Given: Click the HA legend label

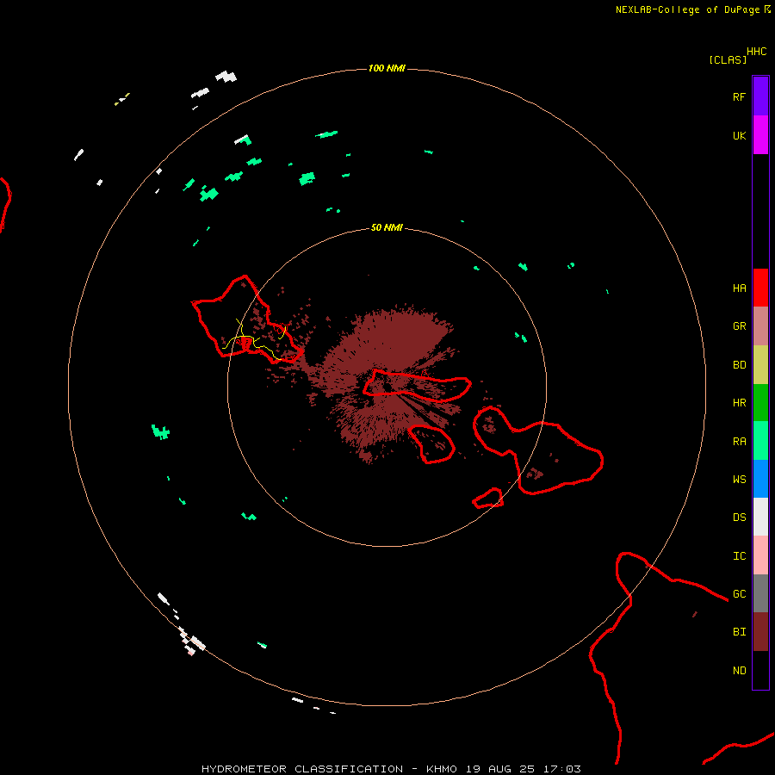Looking at the screenshot, I should tap(739, 288).
